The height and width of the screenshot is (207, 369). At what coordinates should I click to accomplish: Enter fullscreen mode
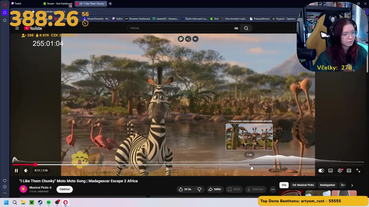click(x=358, y=171)
